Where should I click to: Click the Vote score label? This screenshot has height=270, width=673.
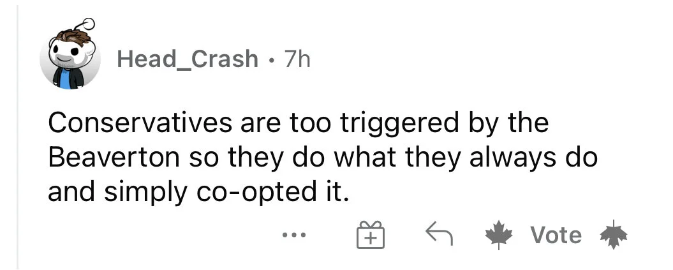pos(556,236)
